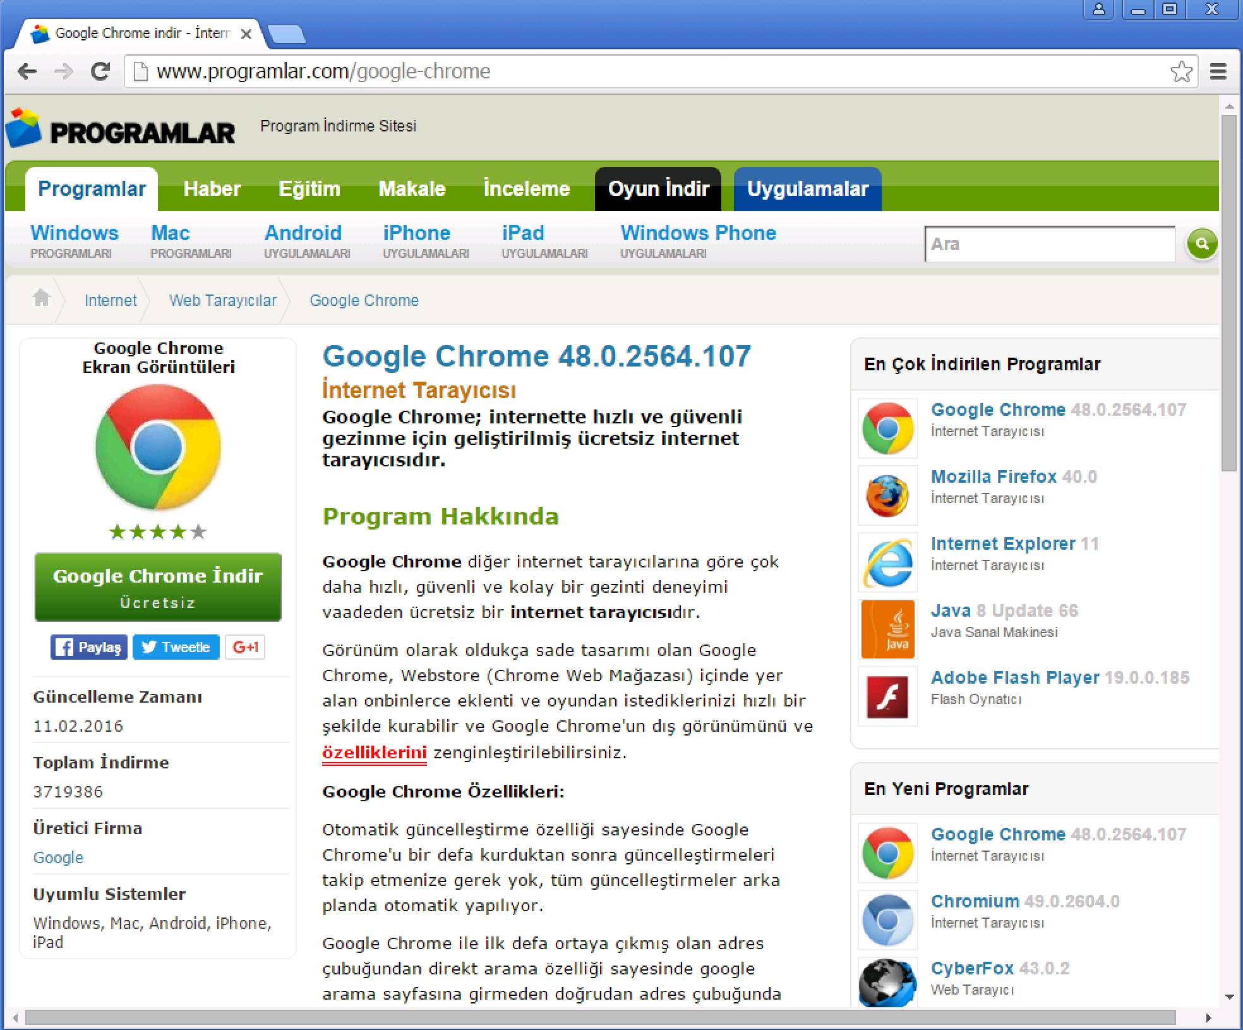Image resolution: width=1243 pixels, height=1030 pixels.
Task: Bookmark page with the star icon
Action: coord(1181,71)
